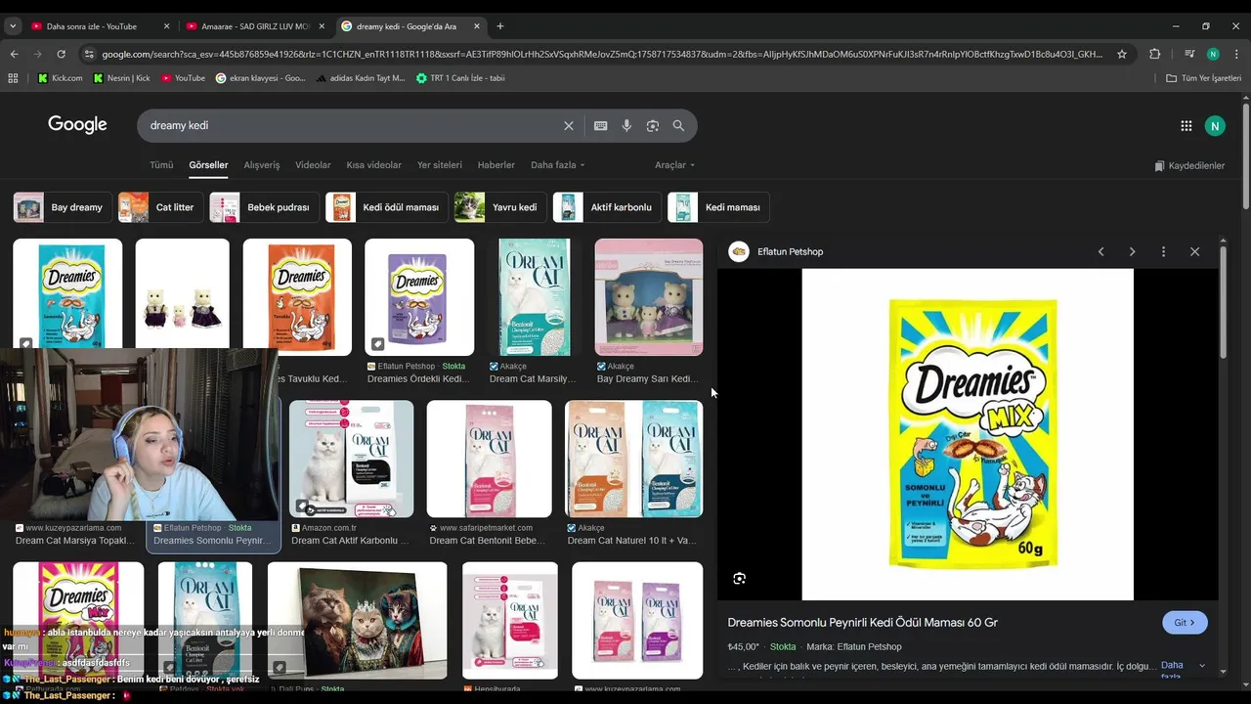
Task: Open the TRT 1 Canlı İzle bookmark
Action: pos(460,78)
